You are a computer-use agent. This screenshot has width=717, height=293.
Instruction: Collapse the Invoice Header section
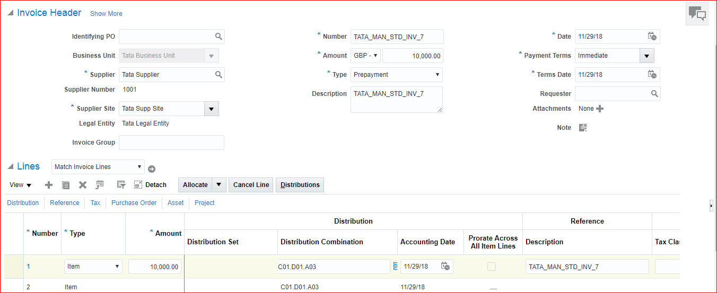(11, 13)
